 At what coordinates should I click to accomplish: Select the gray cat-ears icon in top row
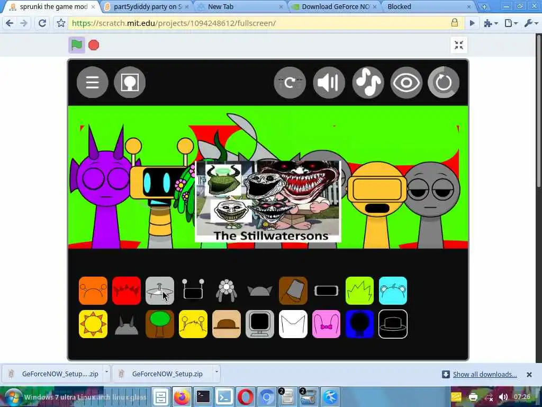point(260,291)
